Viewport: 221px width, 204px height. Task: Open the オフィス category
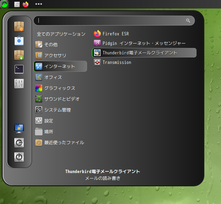pyautogui.click(x=60, y=77)
